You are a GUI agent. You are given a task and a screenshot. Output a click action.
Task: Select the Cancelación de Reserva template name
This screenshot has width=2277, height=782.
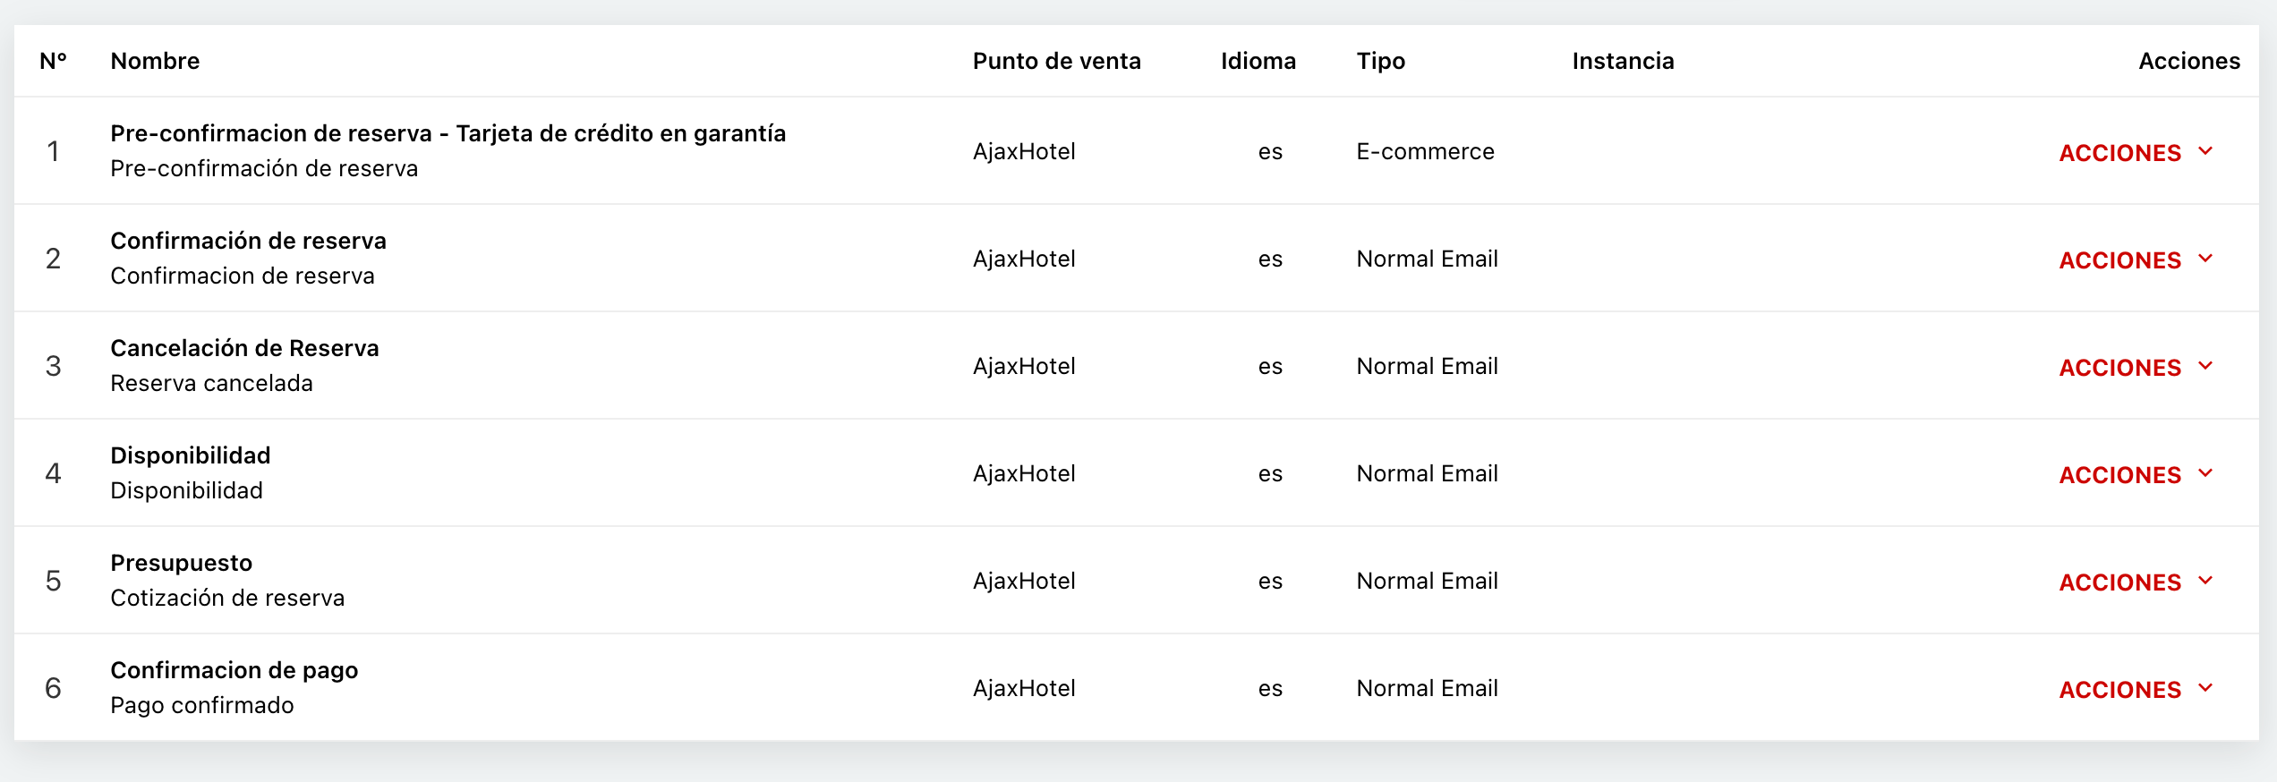244,348
